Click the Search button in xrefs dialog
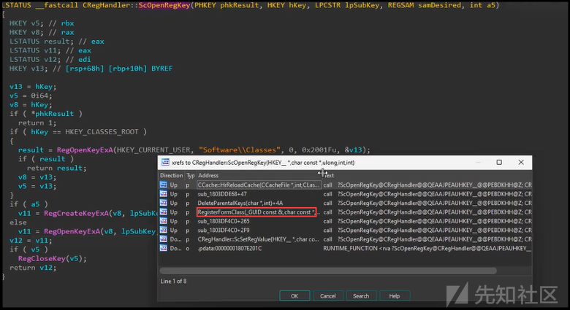The height and width of the screenshot is (310, 570). click(361, 296)
